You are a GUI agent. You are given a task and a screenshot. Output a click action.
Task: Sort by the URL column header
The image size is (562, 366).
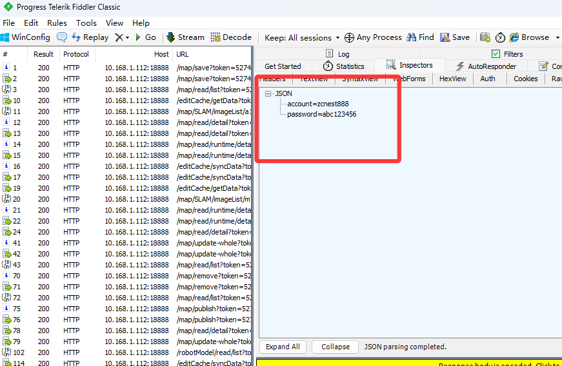click(212, 54)
